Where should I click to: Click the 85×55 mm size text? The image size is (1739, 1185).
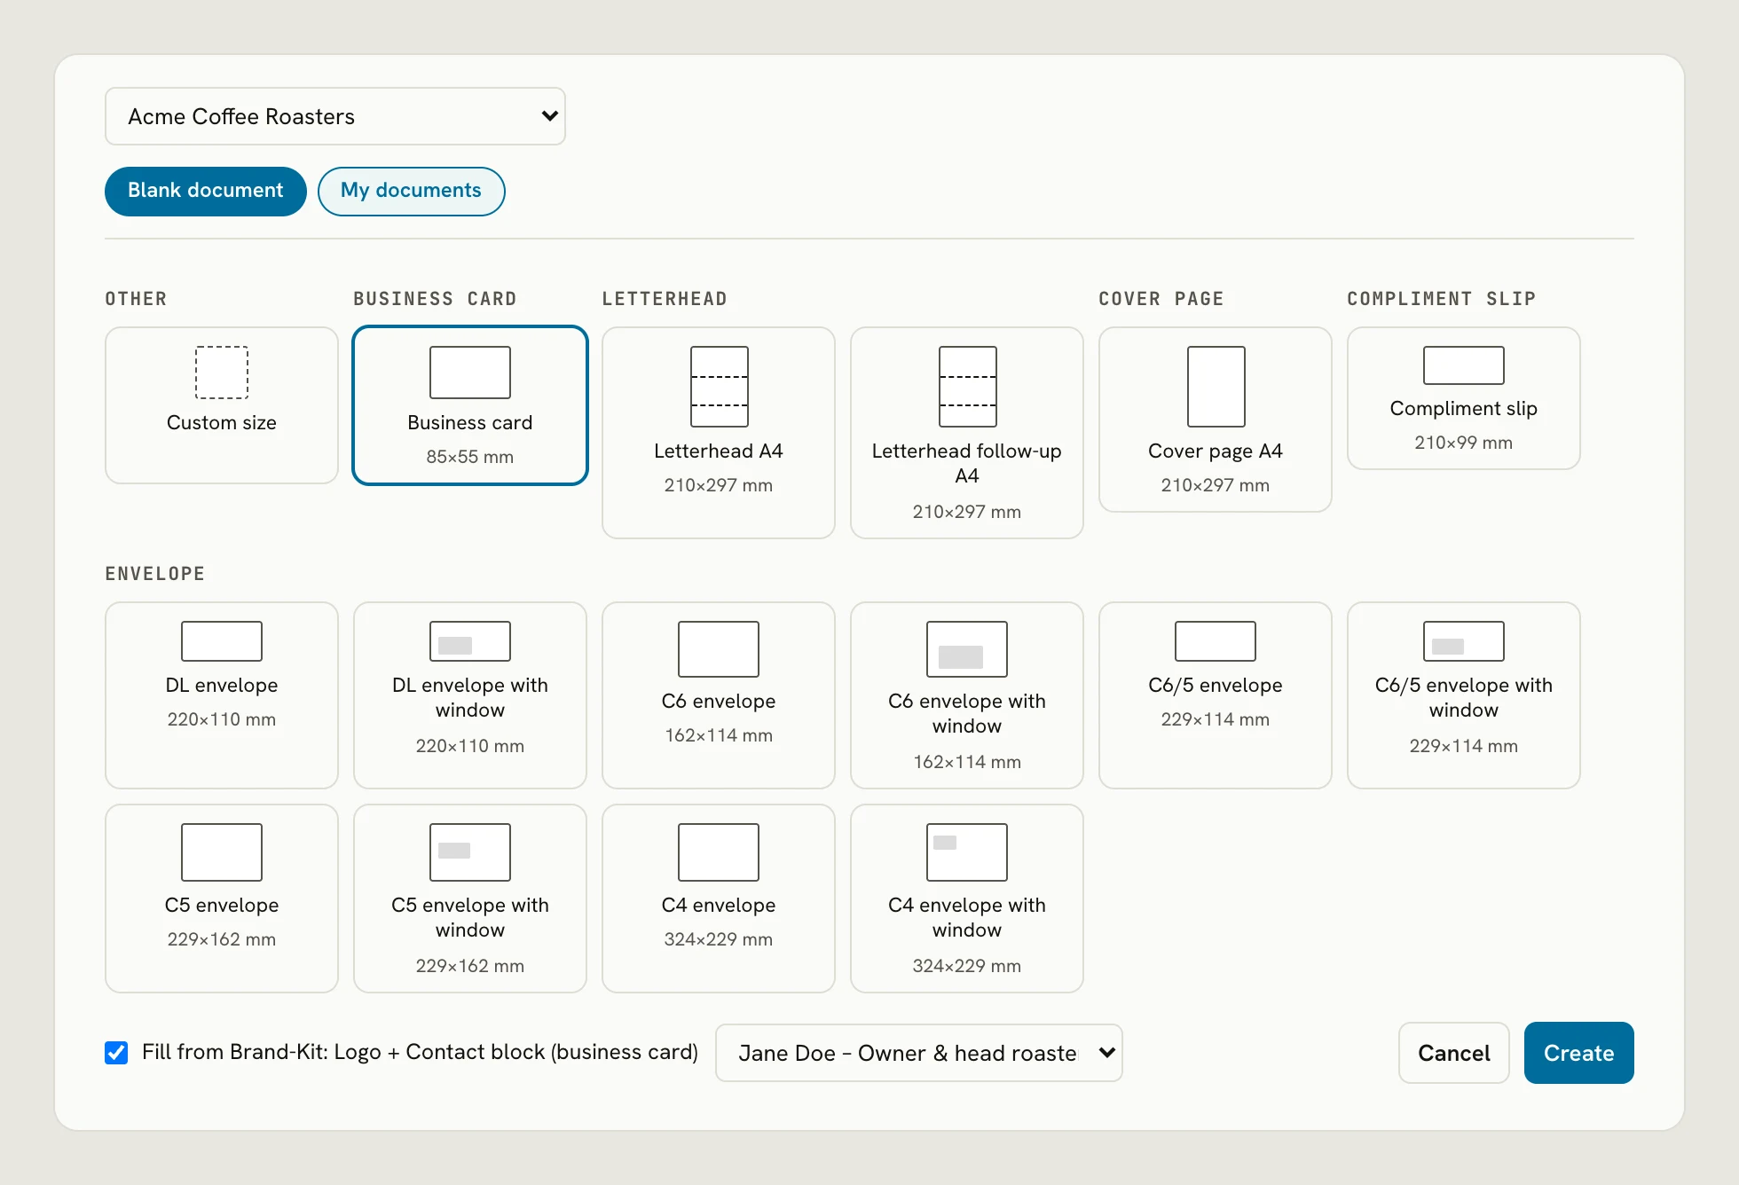(470, 457)
